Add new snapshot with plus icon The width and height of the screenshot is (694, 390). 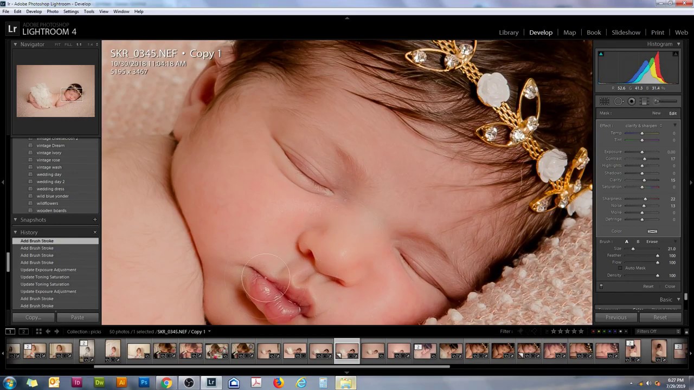click(95, 220)
